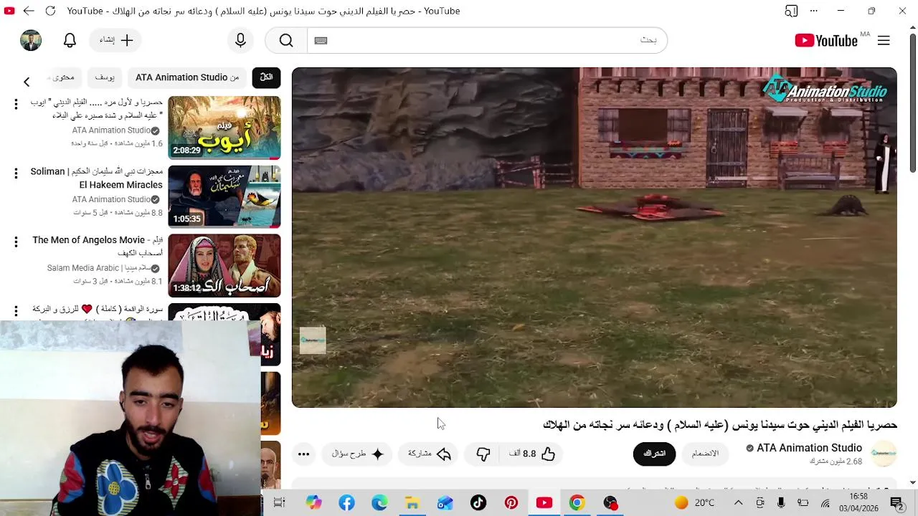Focus the YouTube search field
The image size is (918, 516).
tap(488, 41)
